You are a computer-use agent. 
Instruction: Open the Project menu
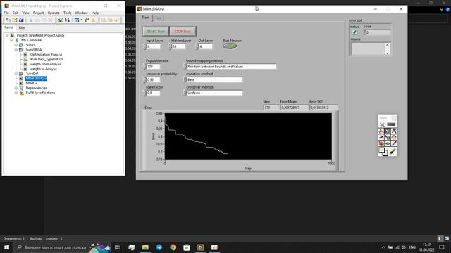tap(38, 13)
